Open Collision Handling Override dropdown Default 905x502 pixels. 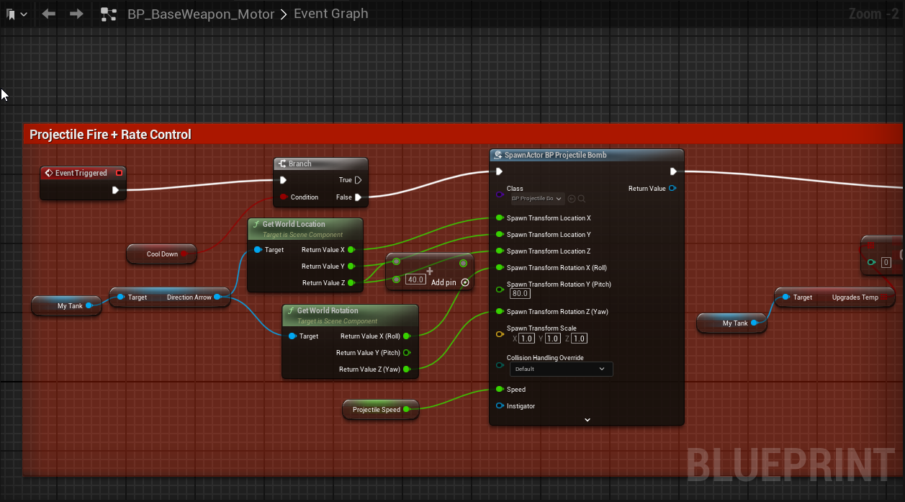pos(562,369)
